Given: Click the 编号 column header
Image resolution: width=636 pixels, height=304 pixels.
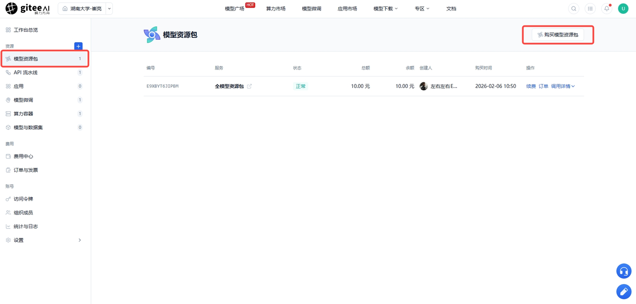Looking at the screenshot, I should tap(151, 68).
